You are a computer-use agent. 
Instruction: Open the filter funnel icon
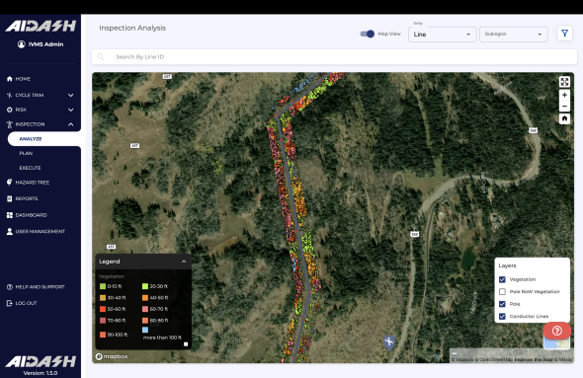(564, 34)
